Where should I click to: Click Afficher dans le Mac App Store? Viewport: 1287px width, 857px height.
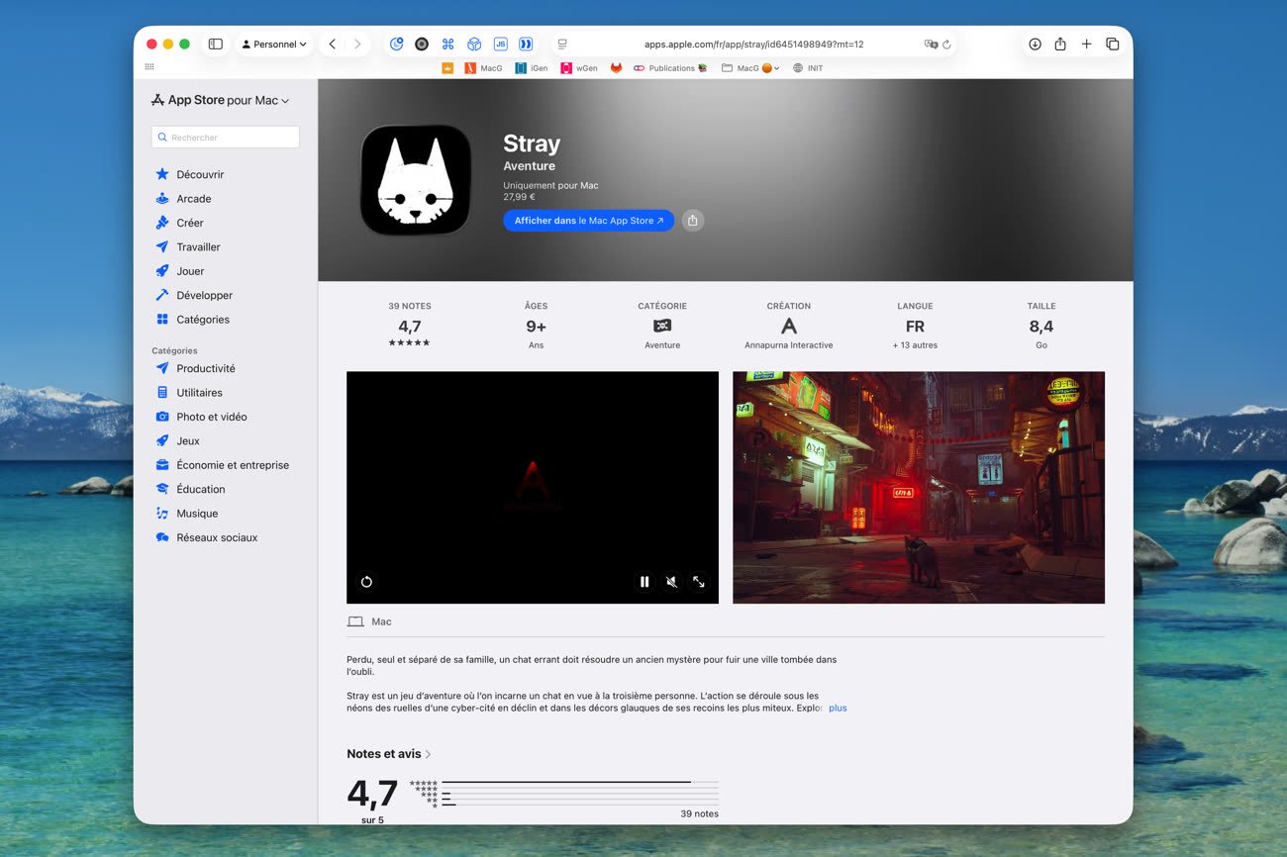tap(588, 221)
